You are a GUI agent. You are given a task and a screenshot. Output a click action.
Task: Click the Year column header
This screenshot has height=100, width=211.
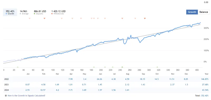pyautogui.click(x=207, y=74)
